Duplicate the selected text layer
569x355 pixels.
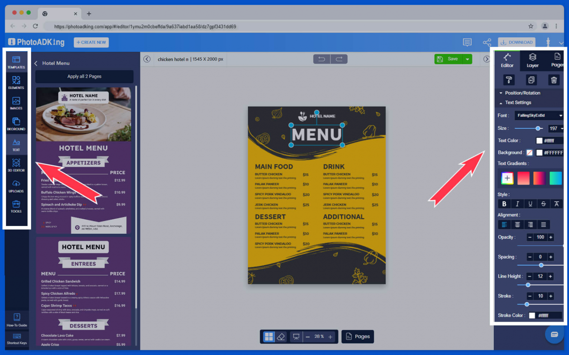[531, 80]
